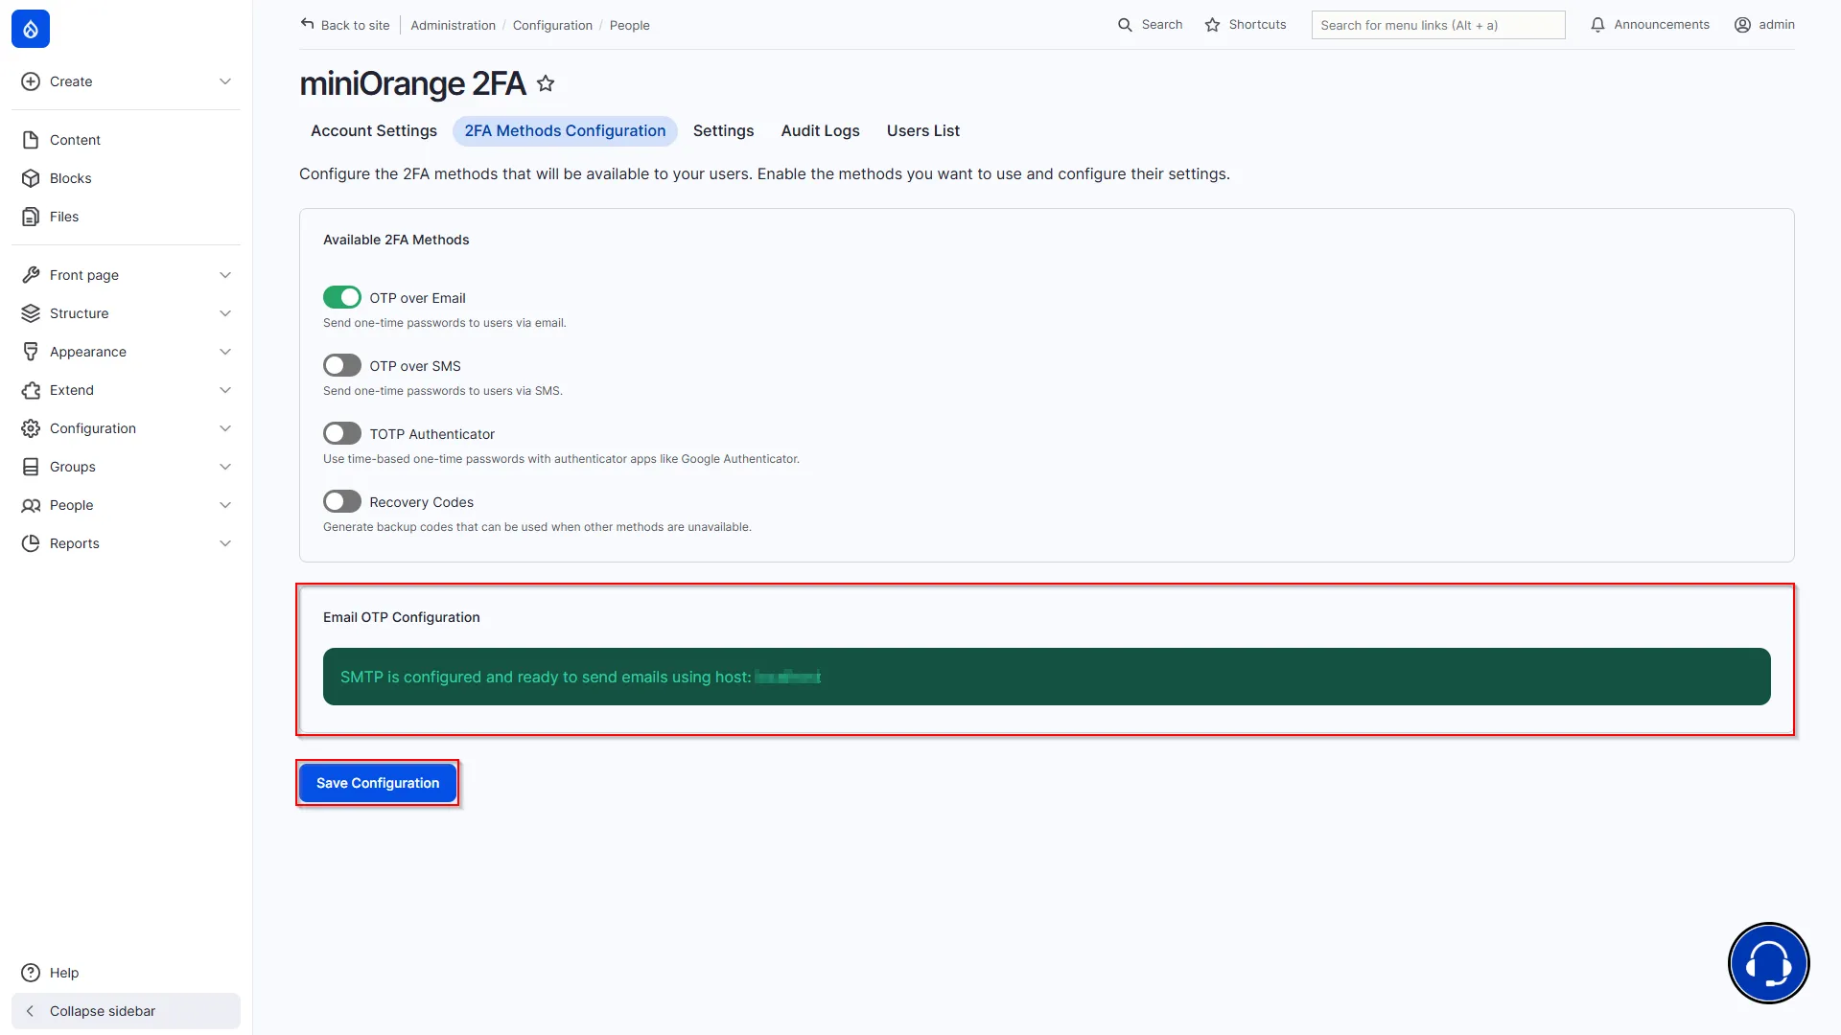Enable the OTP over SMS toggle
This screenshot has height=1035, width=1841.
click(342, 366)
